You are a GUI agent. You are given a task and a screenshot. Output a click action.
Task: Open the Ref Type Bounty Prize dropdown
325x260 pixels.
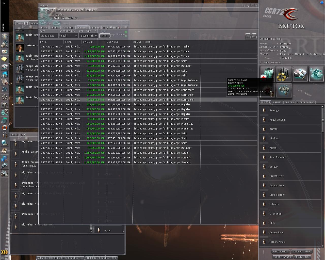pyautogui.click(x=88, y=36)
